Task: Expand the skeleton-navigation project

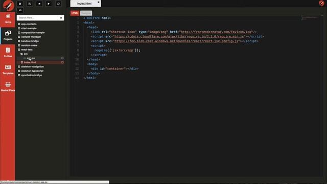Action: tap(19, 66)
